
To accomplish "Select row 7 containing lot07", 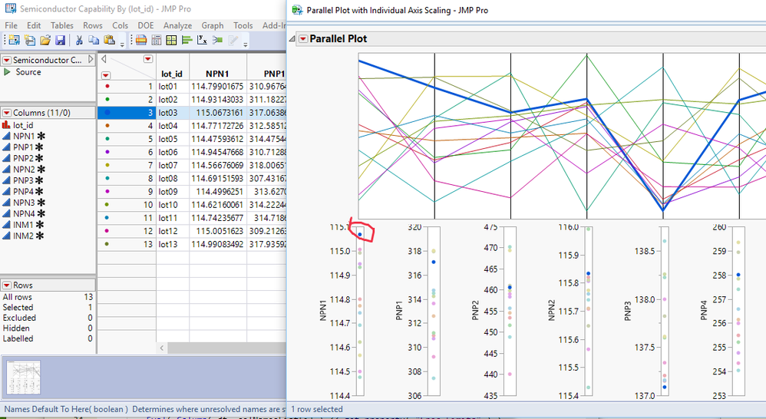I will pyautogui.click(x=146, y=165).
